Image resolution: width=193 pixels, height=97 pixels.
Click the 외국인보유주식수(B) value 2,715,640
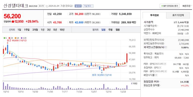point(184,44)
